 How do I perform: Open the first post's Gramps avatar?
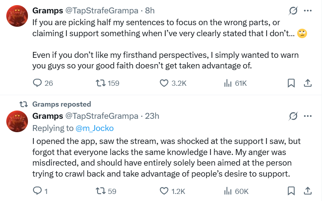coord(17,16)
